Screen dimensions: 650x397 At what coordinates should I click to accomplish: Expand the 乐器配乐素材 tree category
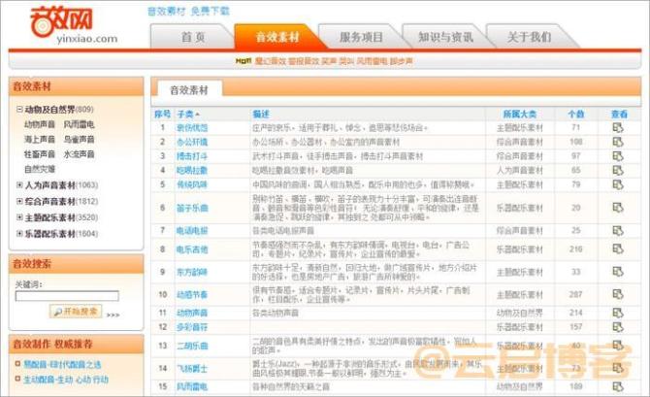click(19, 234)
